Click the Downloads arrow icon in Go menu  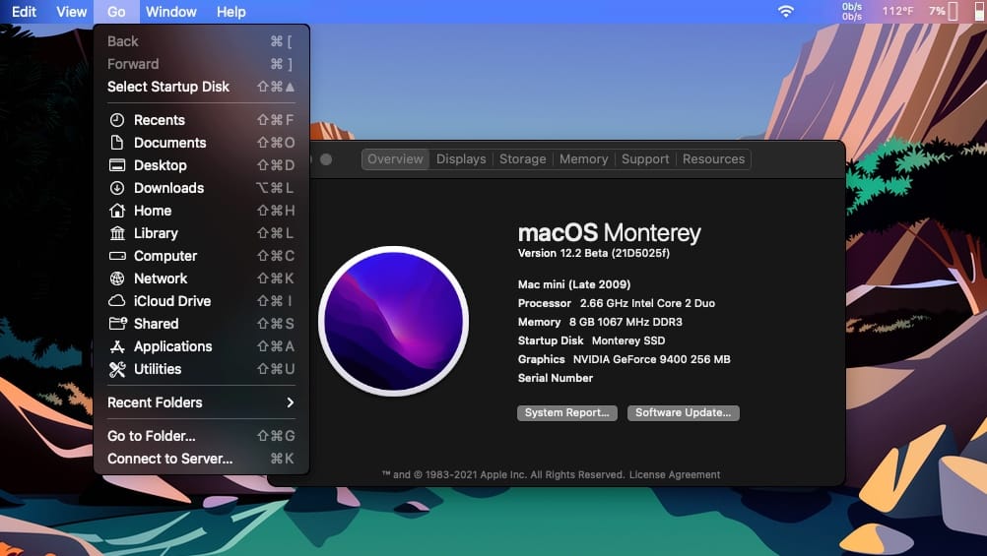[117, 188]
